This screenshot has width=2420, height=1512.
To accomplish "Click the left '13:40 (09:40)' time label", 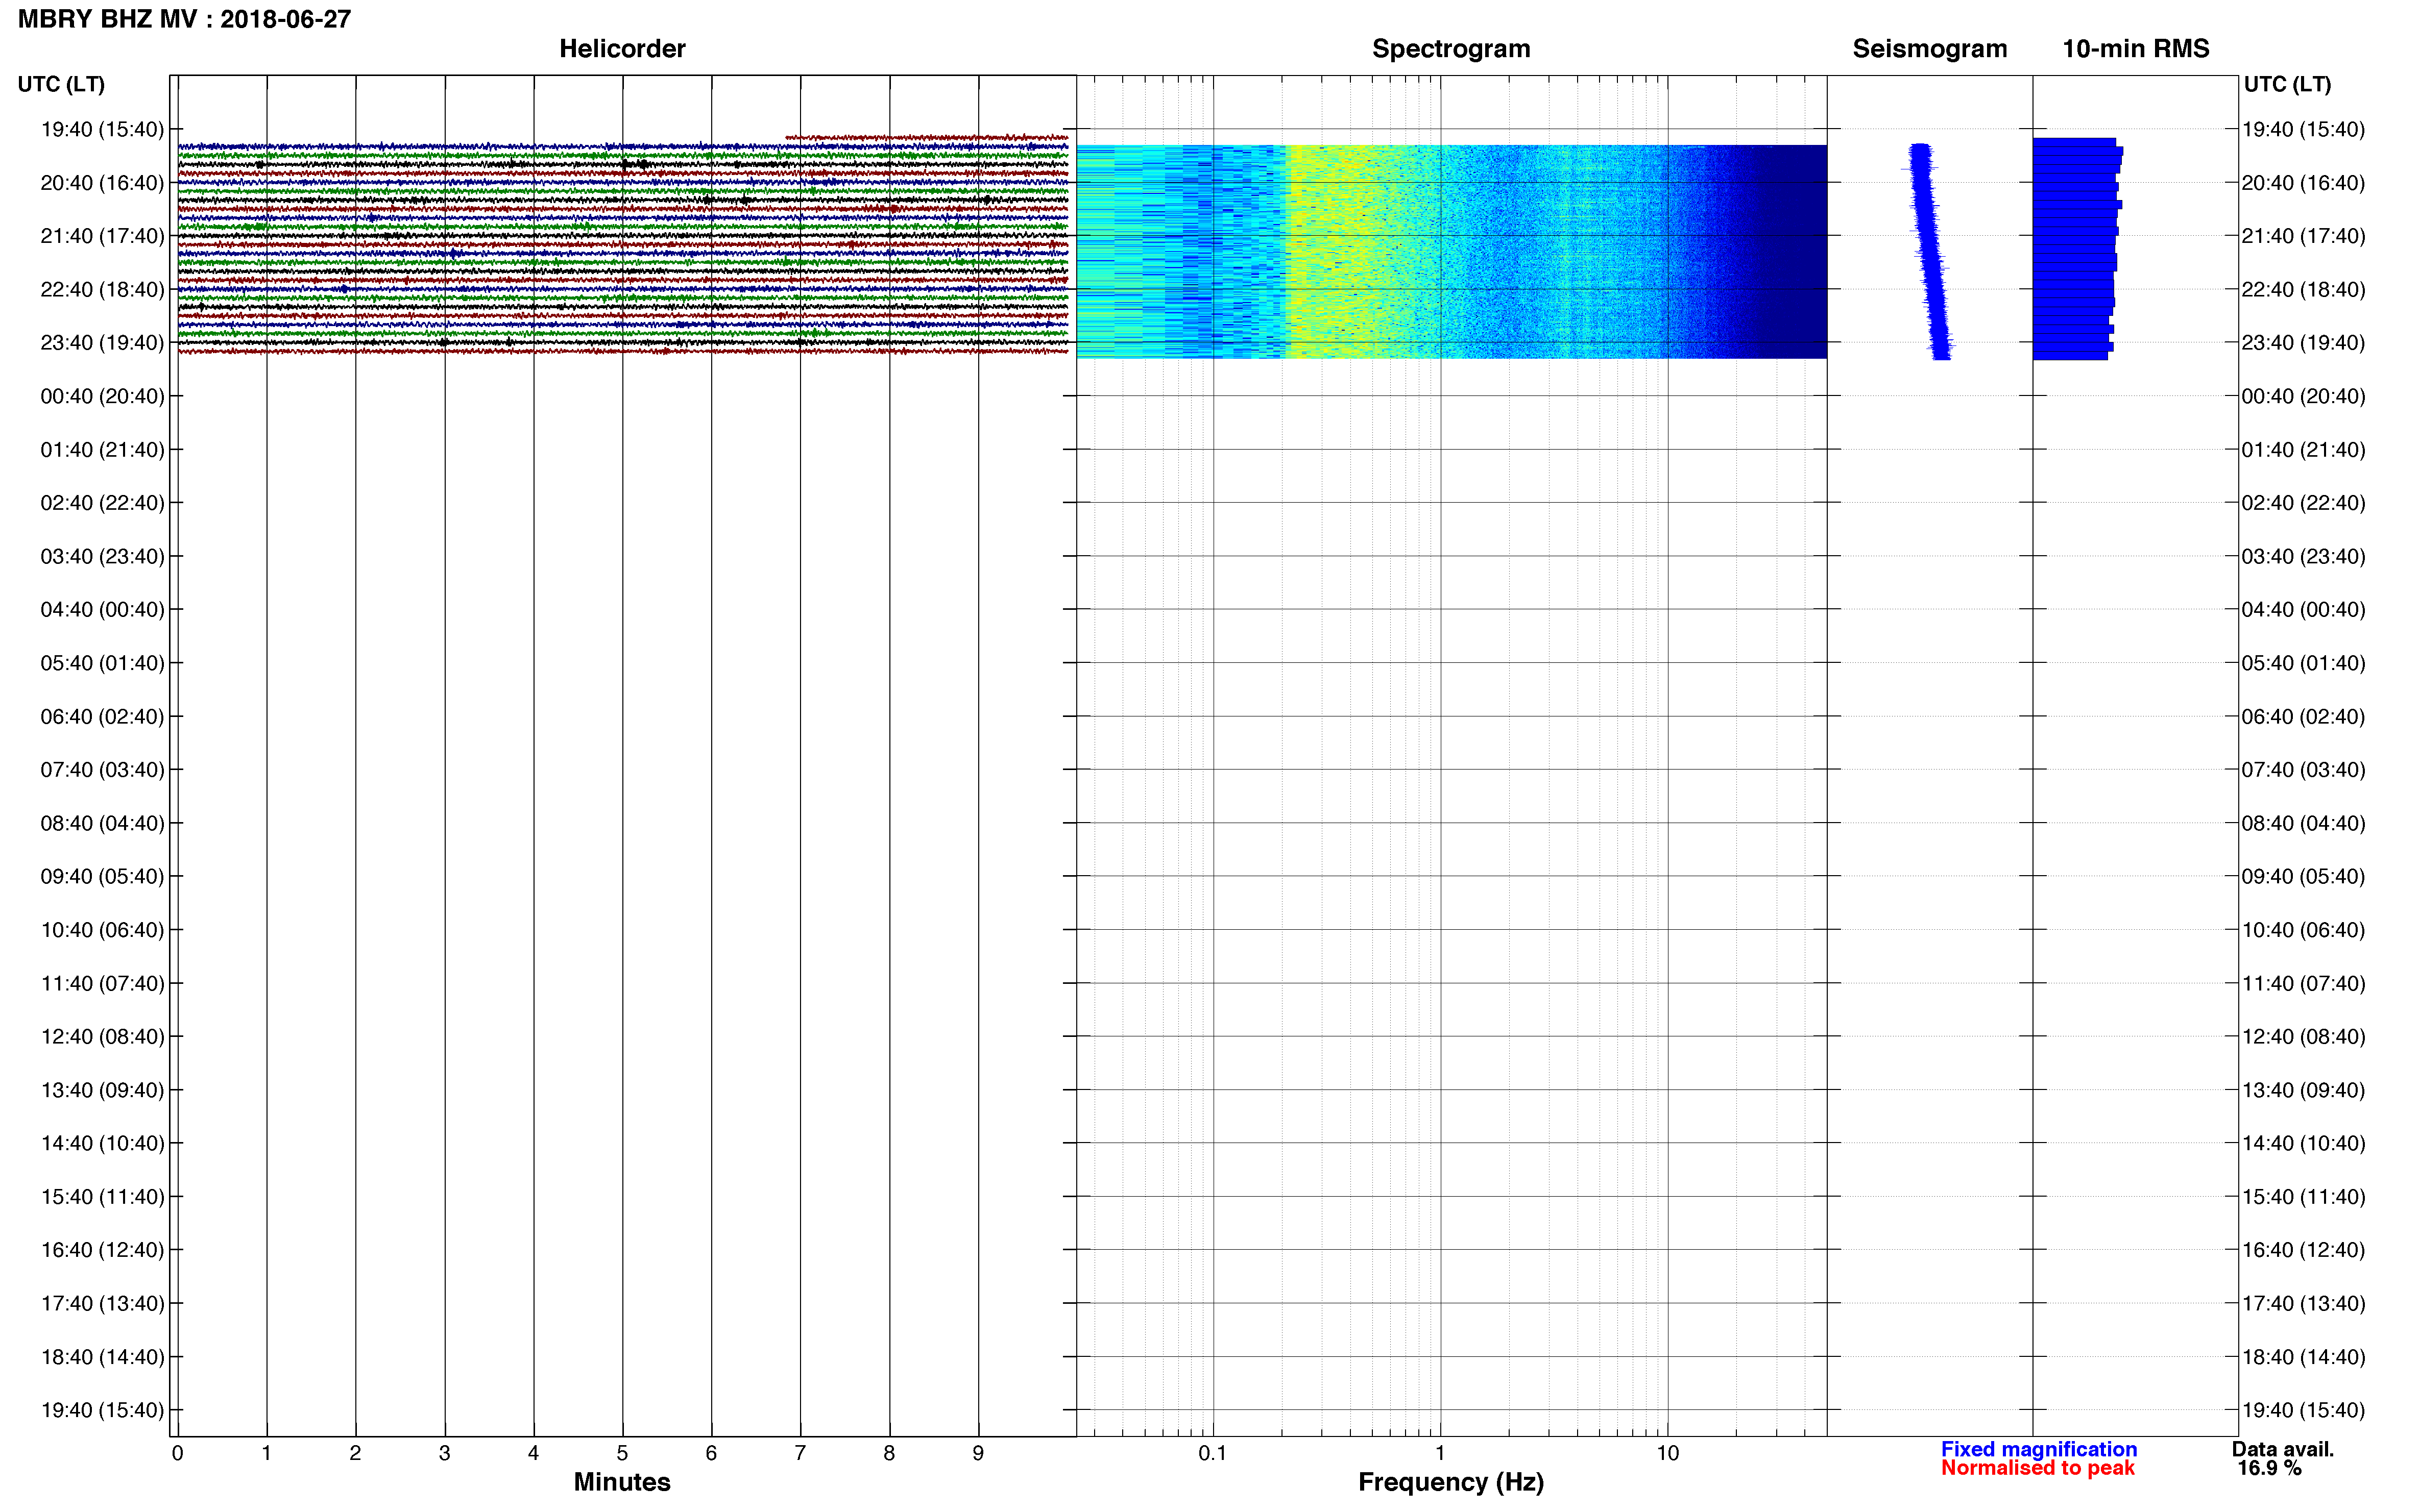I will tap(102, 1090).
